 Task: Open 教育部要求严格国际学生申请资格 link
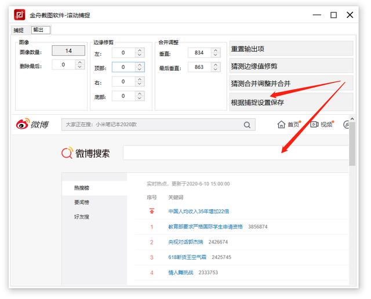coord(205,227)
